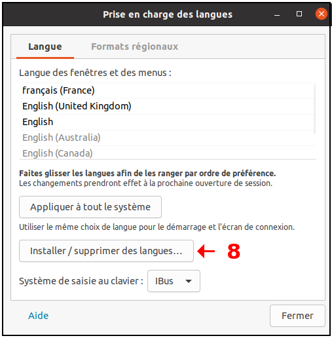
Task: Switch to the Langue tab
Action: (x=45, y=47)
